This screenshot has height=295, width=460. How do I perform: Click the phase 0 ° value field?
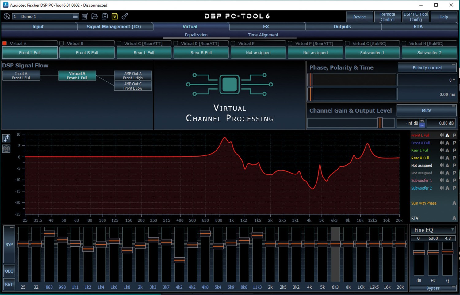click(427, 80)
